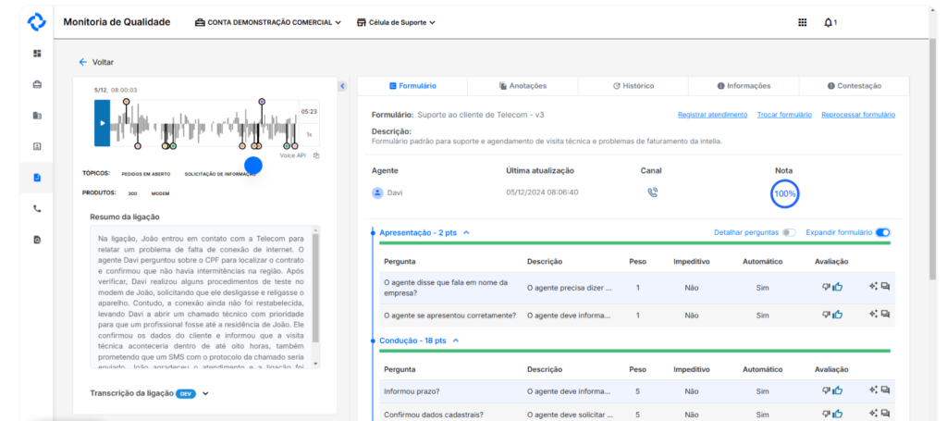Toggle the 'Detalhar perguntas' switch
Image resolution: width=947 pixels, height=421 pixels.
[788, 232]
